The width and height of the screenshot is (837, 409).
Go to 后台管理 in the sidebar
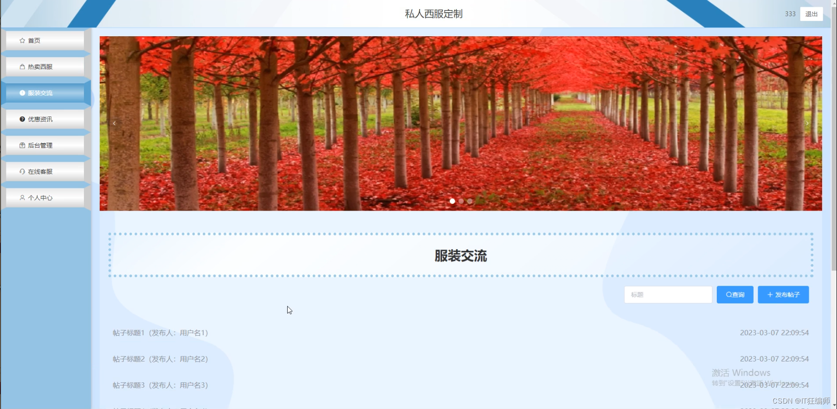45,145
